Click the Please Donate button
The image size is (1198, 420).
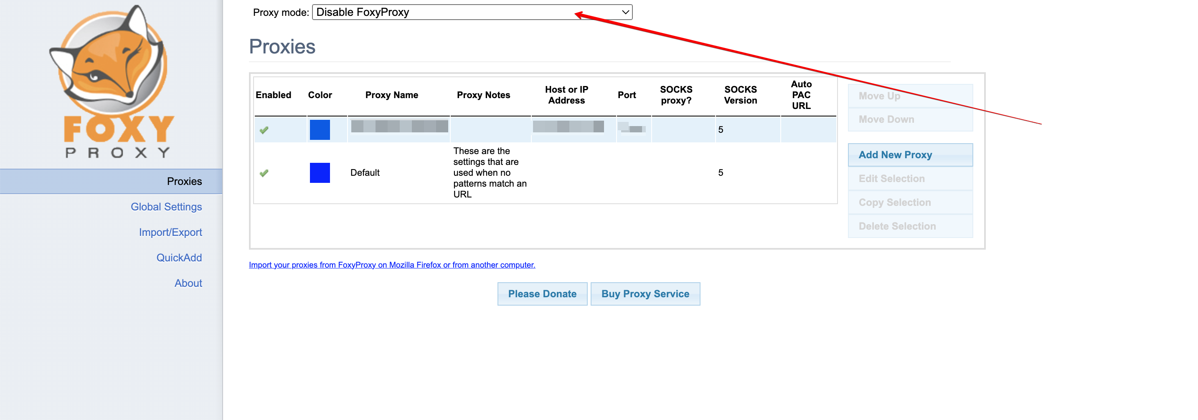point(542,293)
